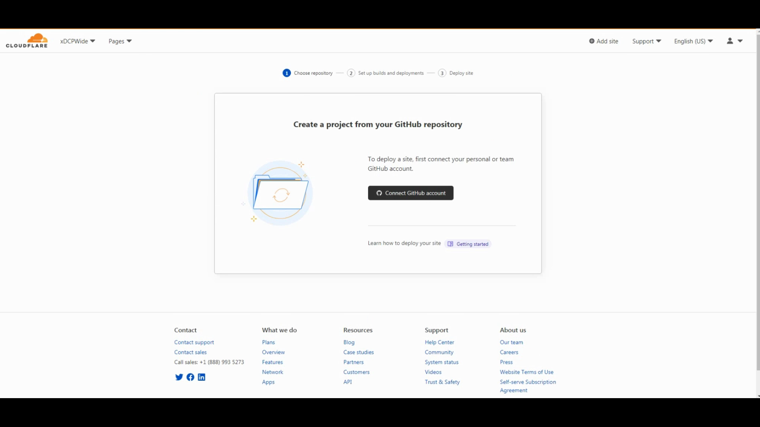
Task: Select step 2 Set up builds and deployments
Action: [390, 73]
